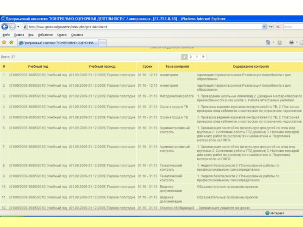The width and height of the screenshot is (303, 227).
Task: Open the Файл menu
Action: (6, 35)
